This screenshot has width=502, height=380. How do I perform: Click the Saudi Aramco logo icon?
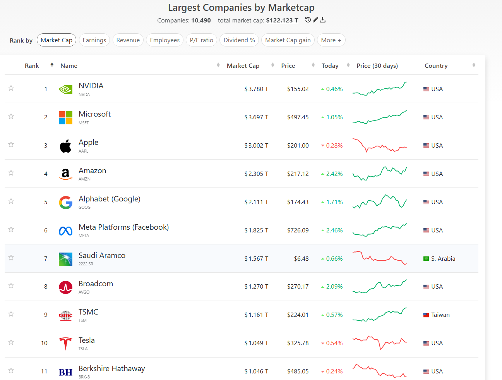click(x=65, y=259)
